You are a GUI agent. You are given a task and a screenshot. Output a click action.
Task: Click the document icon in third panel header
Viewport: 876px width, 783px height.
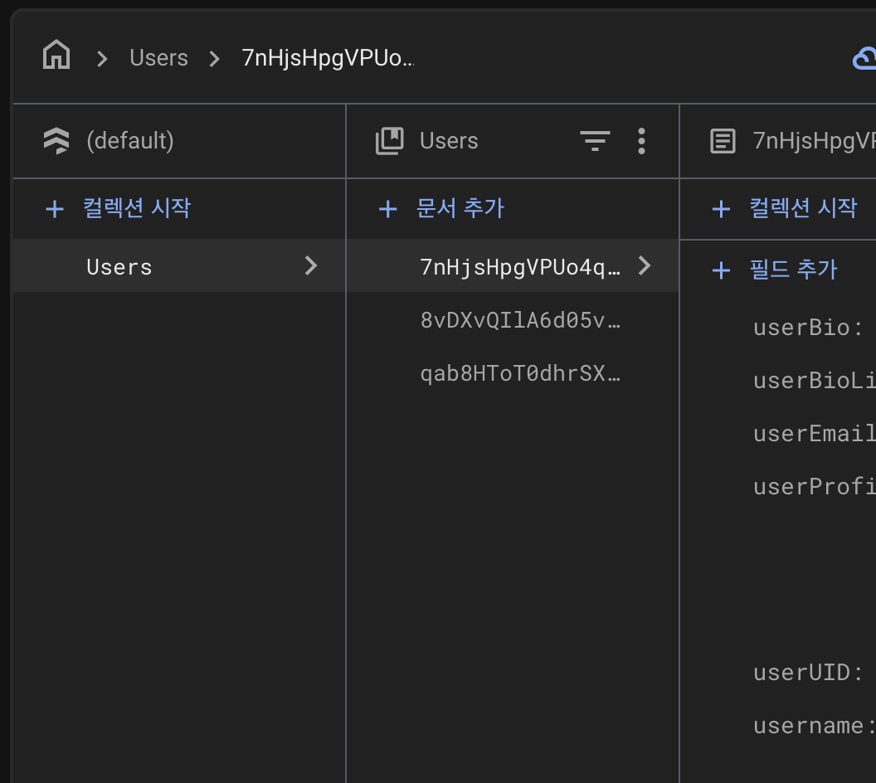click(723, 141)
